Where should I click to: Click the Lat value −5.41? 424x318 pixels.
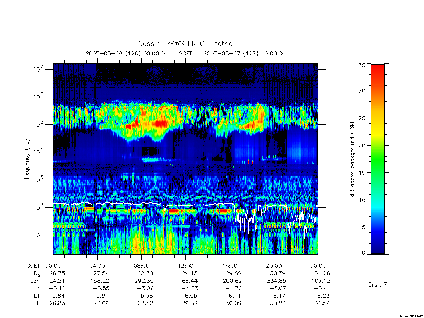pos(322,288)
